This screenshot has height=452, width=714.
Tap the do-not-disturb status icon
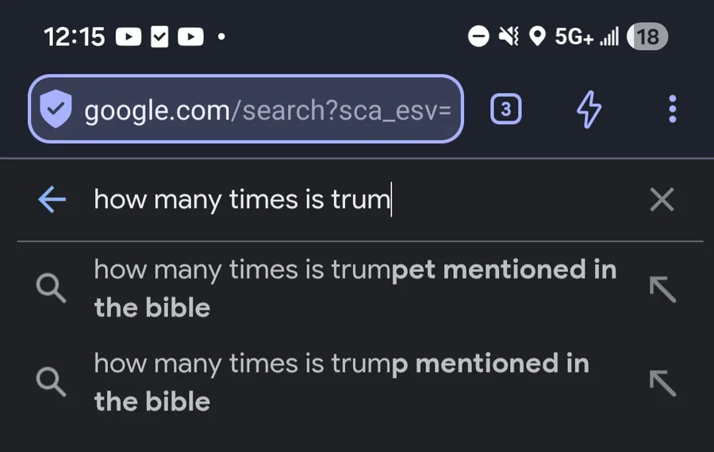click(x=478, y=36)
